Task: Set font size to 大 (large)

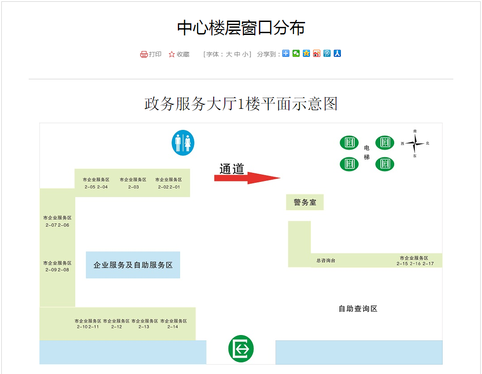Action: pos(229,54)
